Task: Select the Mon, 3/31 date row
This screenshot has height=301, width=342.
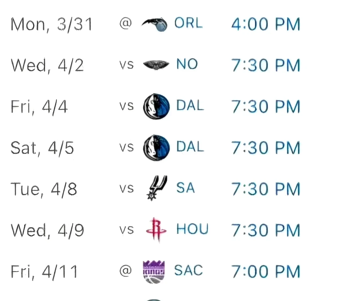Action: tap(52, 24)
